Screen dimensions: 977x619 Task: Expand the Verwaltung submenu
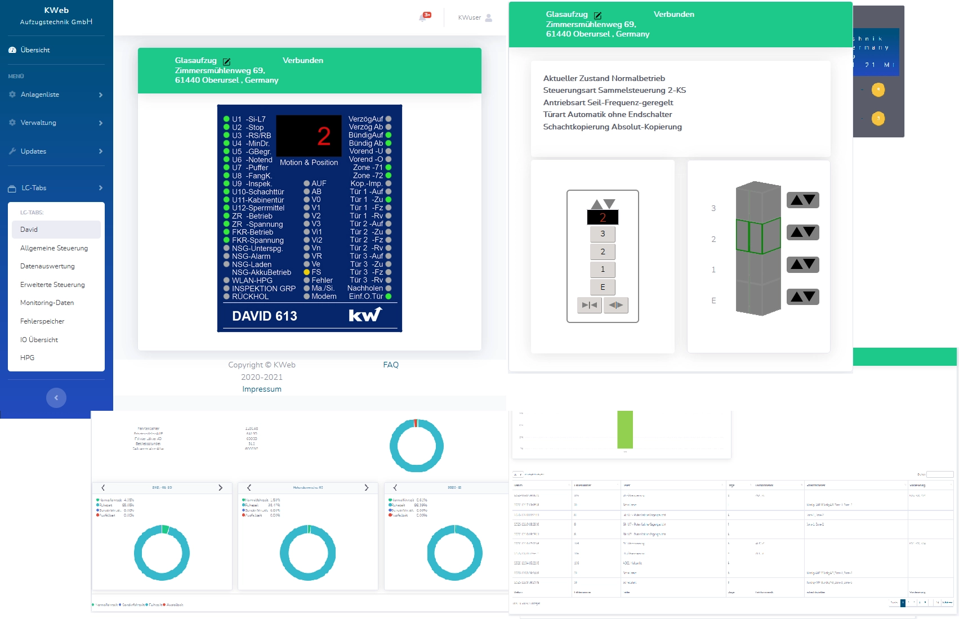56,123
